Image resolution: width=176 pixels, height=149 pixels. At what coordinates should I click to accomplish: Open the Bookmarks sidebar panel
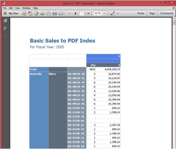click(5, 29)
